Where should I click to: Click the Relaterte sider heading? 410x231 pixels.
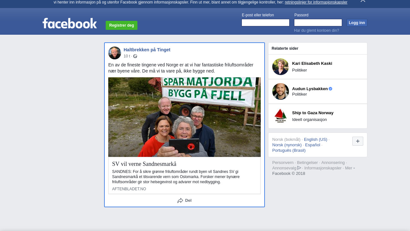click(285, 48)
